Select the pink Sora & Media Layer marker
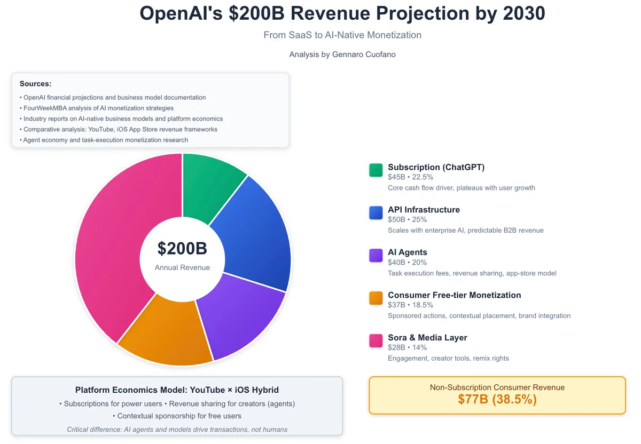The width and height of the screenshot is (641, 444). [x=376, y=340]
